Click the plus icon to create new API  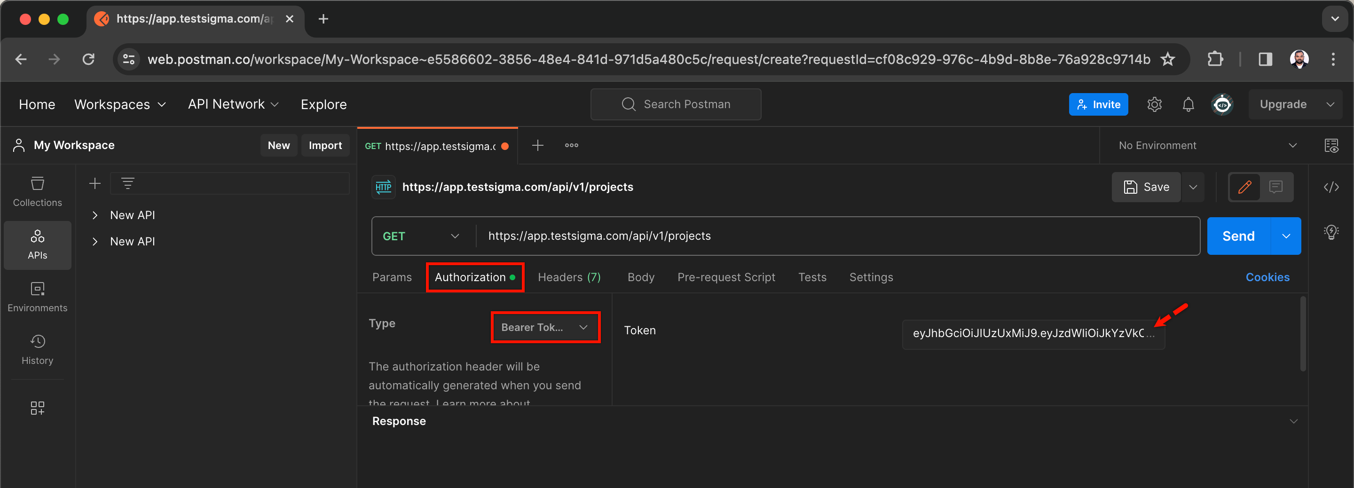pyautogui.click(x=94, y=183)
